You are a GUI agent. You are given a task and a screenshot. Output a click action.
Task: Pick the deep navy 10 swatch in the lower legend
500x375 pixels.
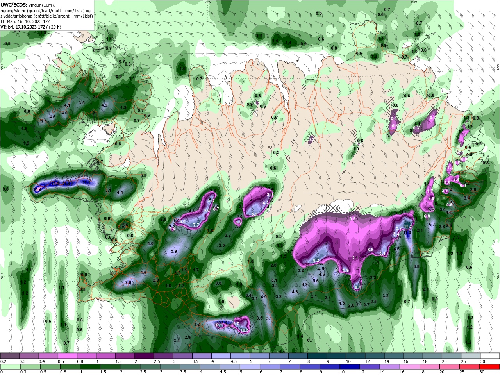pyautogui.click(x=350, y=367)
